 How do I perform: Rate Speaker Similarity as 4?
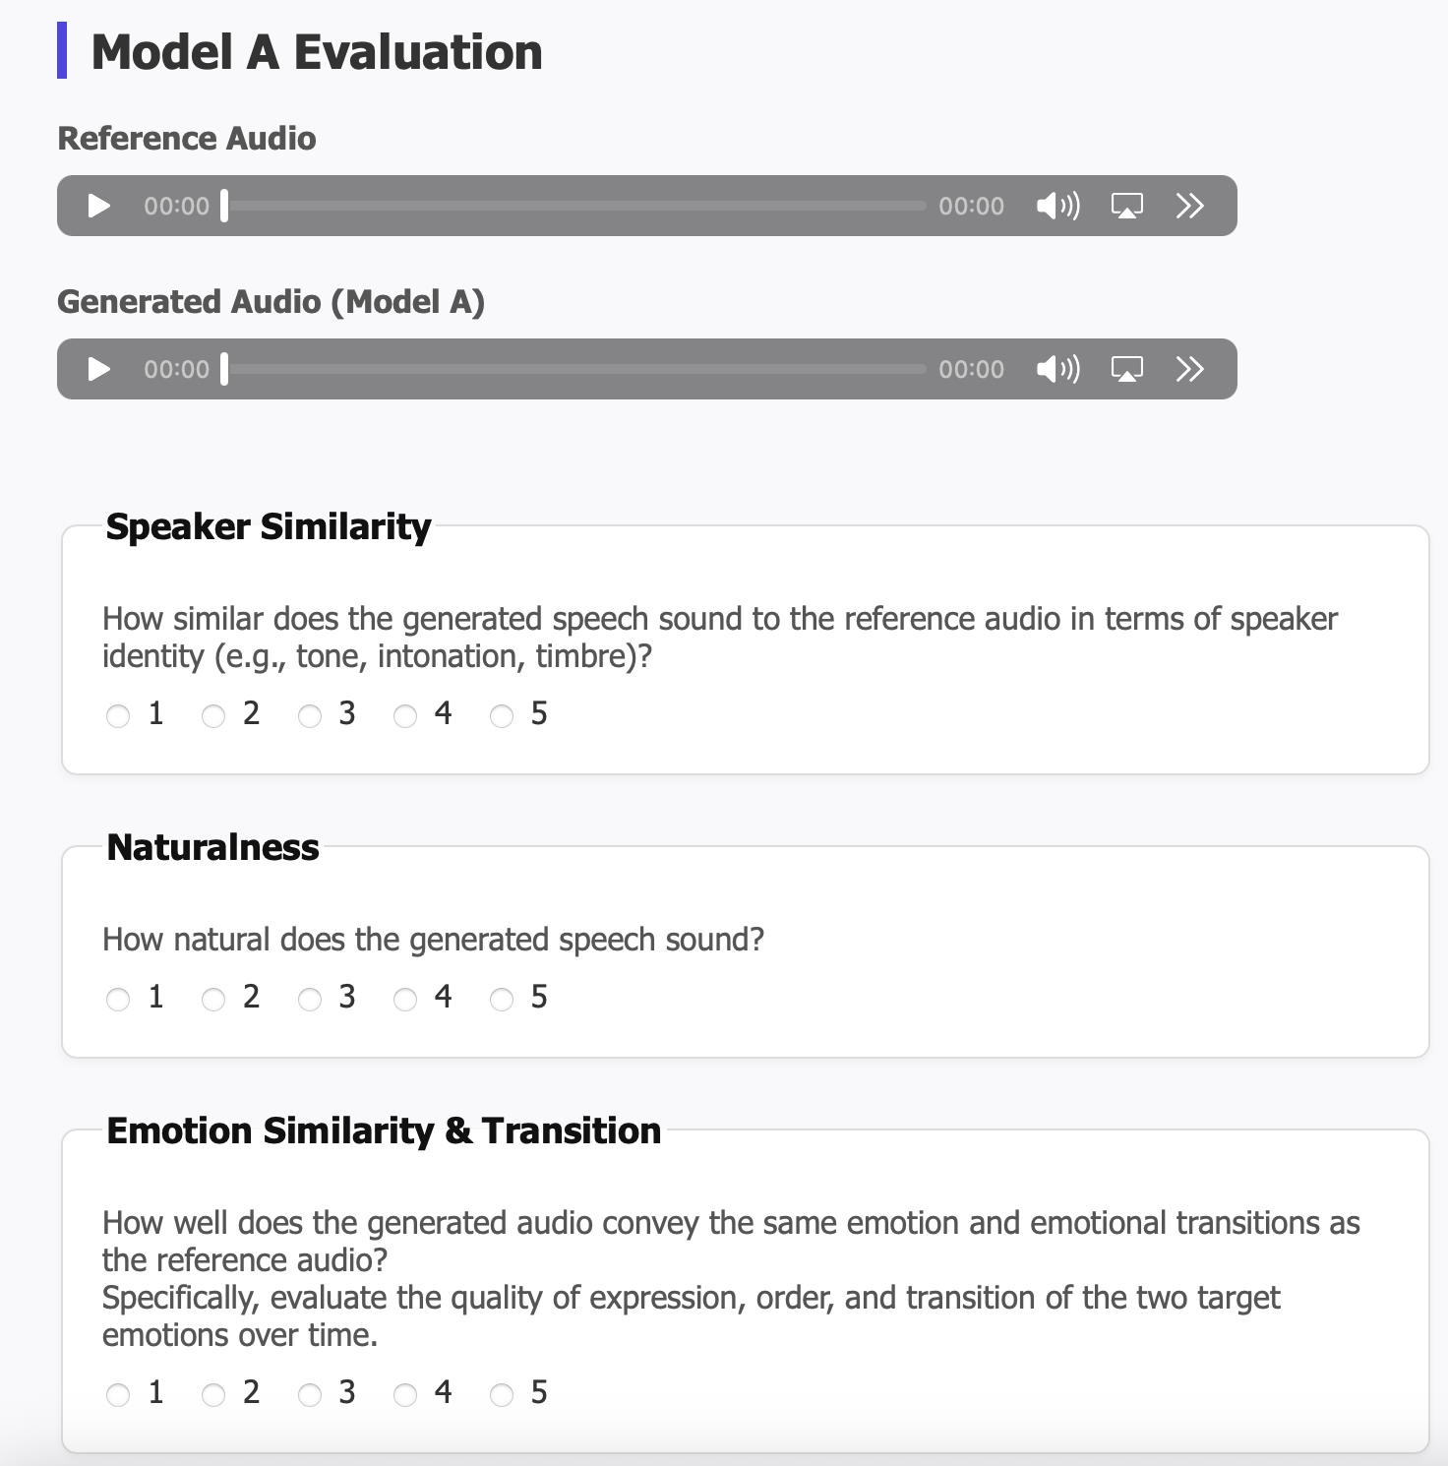(405, 716)
